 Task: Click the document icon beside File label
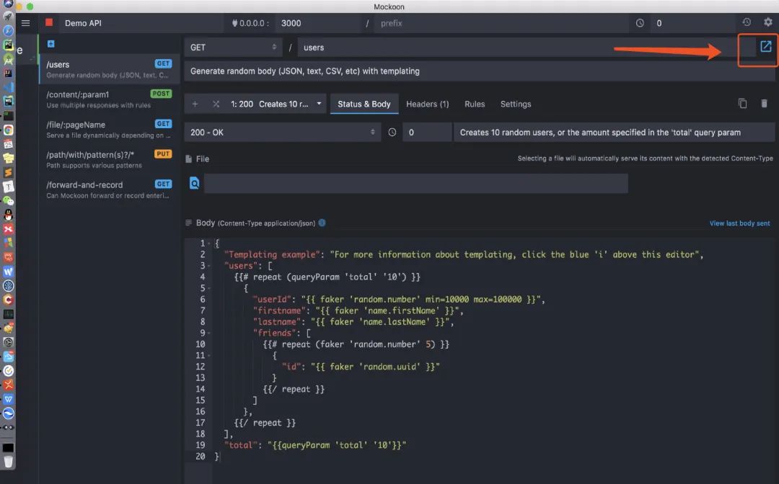click(x=189, y=159)
